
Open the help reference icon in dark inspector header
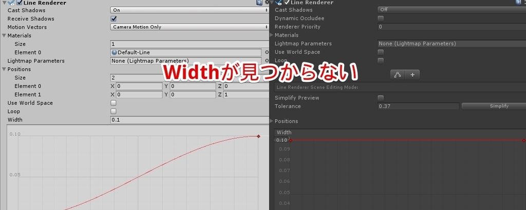(x=519, y=3)
